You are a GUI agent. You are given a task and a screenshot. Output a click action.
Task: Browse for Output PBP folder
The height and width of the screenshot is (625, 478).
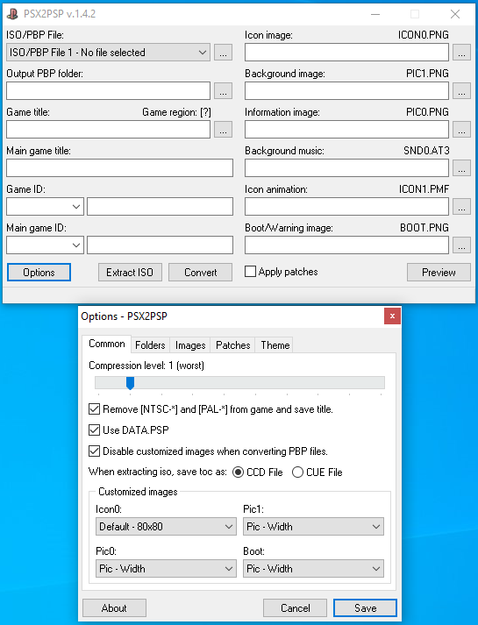(x=224, y=91)
